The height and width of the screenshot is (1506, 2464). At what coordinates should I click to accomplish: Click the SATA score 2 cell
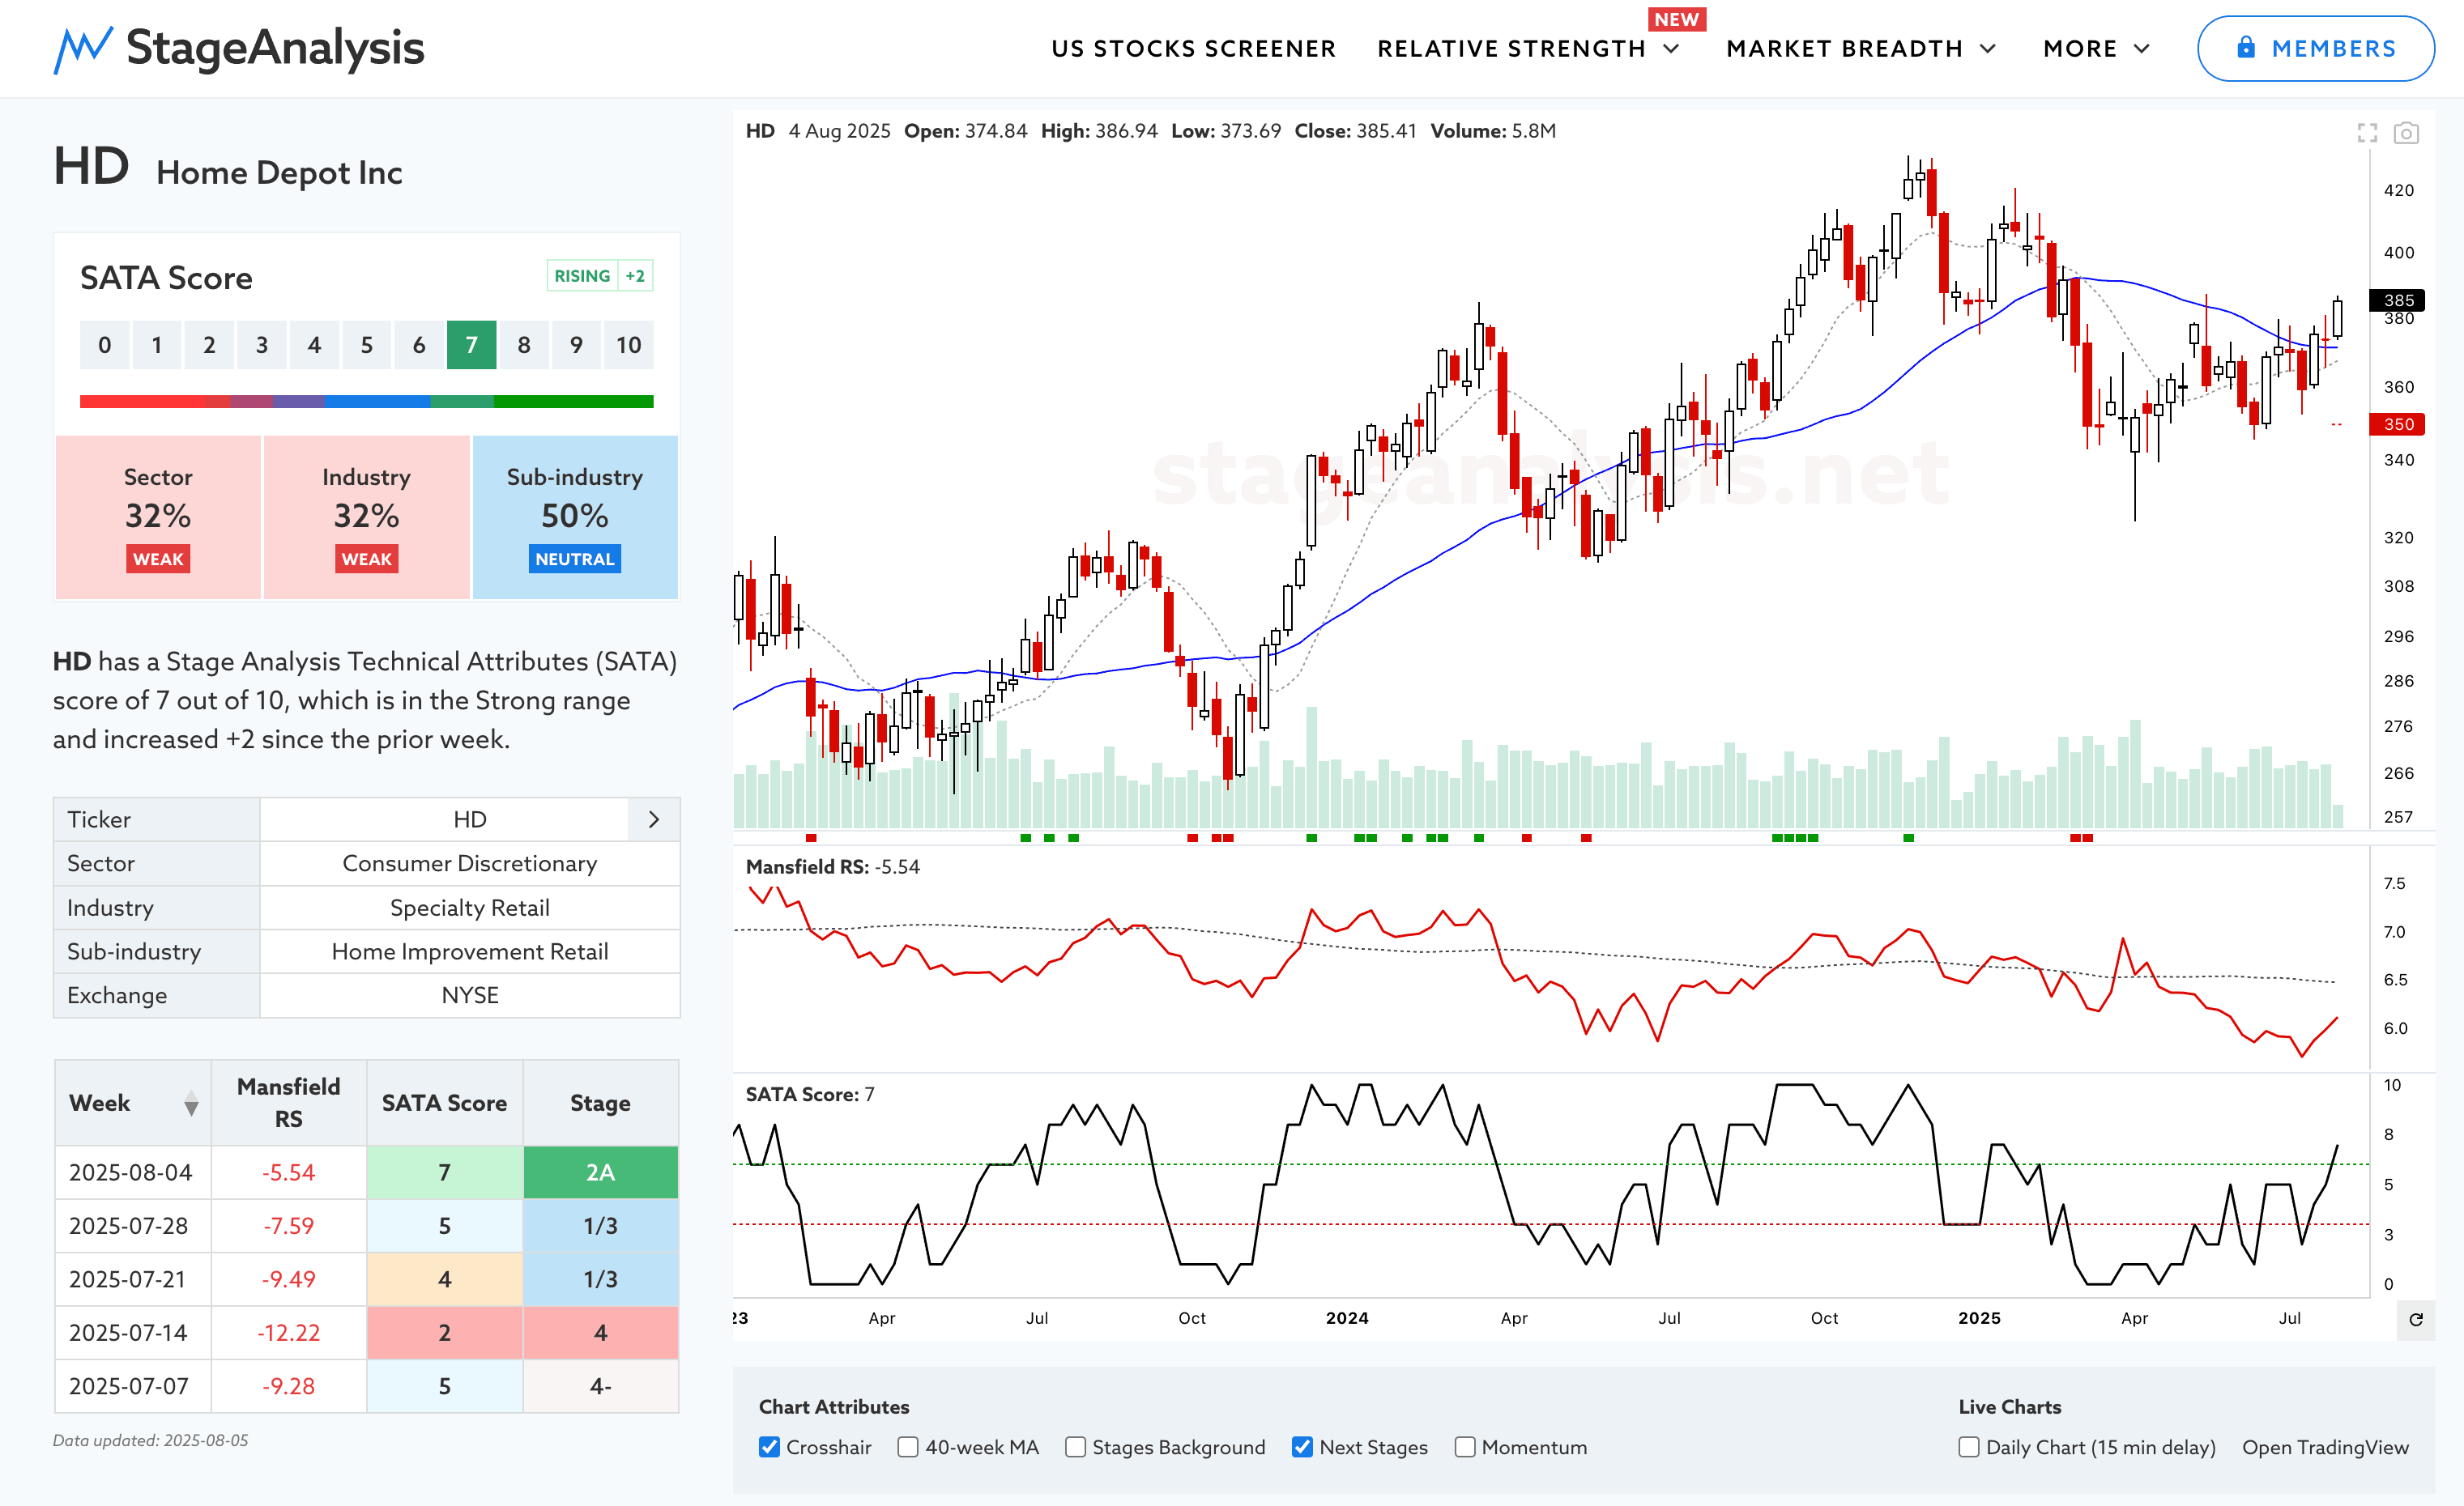pyautogui.click(x=444, y=1333)
